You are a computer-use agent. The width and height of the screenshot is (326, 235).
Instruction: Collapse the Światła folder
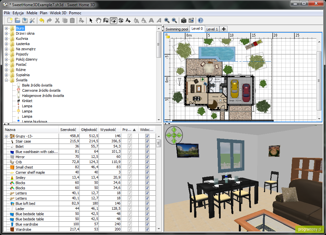(6, 80)
